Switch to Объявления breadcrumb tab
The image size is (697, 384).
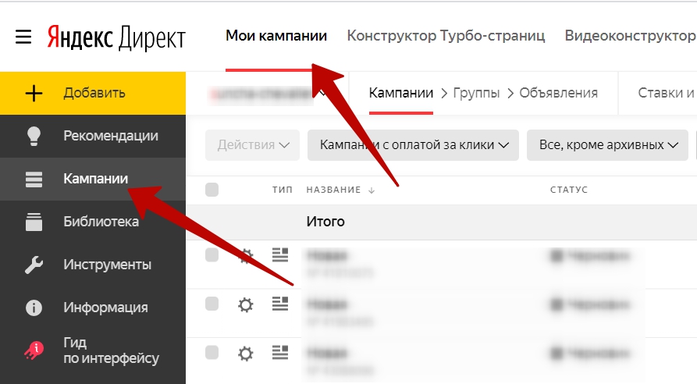tap(558, 93)
